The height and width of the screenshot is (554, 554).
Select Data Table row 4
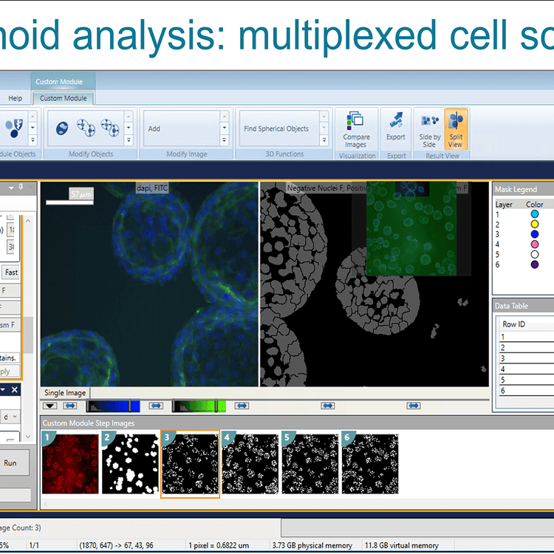pyautogui.click(x=527, y=369)
